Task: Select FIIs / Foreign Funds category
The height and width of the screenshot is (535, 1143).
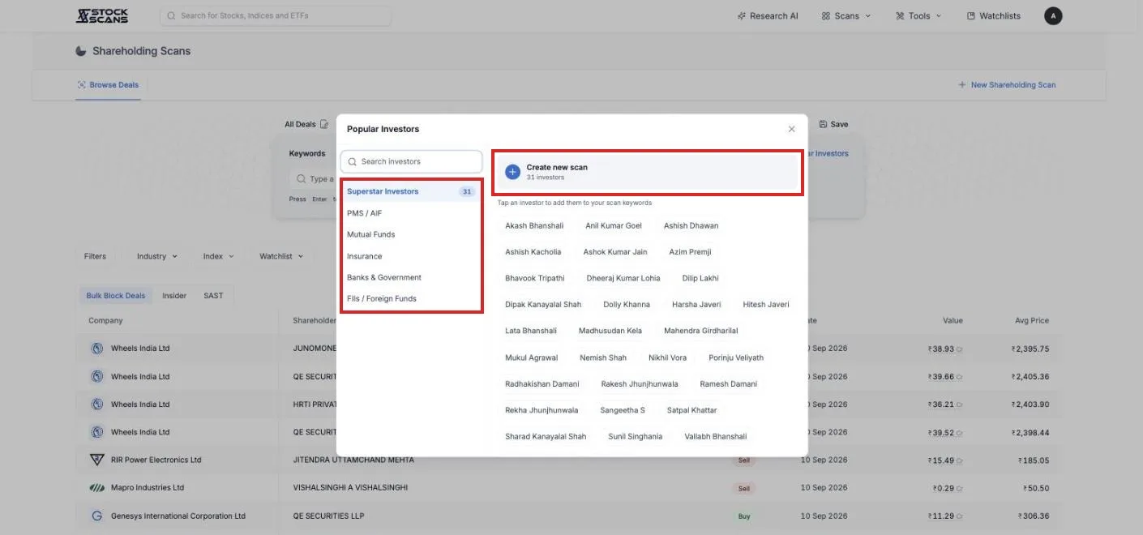Action: coord(411,298)
